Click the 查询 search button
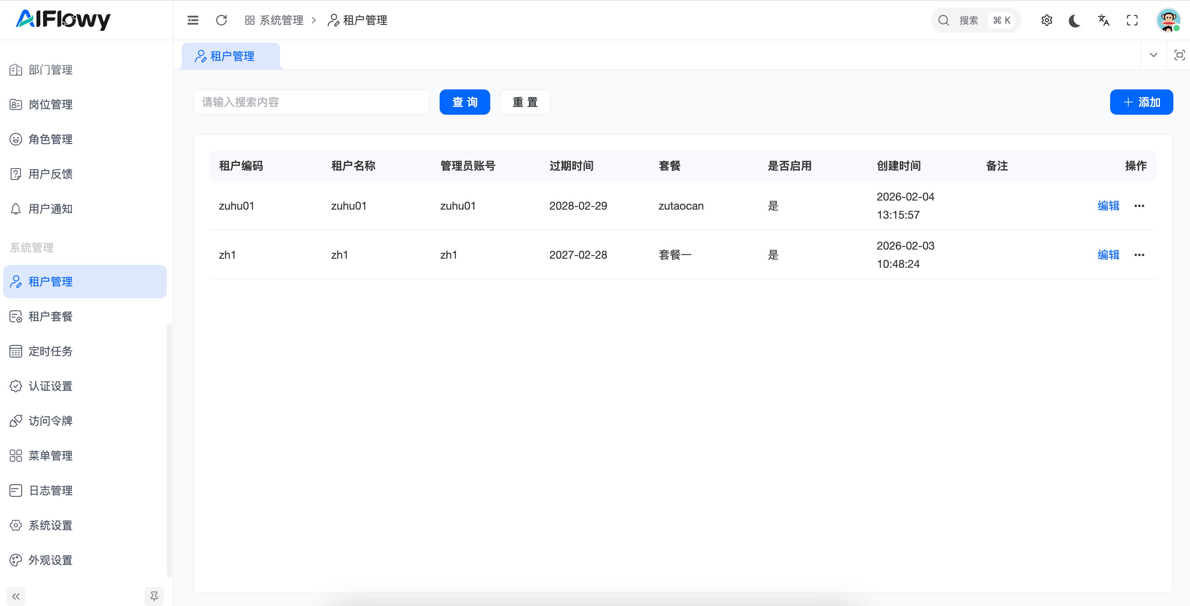The width and height of the screenshot is (1190, 606). tap(464, 102)
